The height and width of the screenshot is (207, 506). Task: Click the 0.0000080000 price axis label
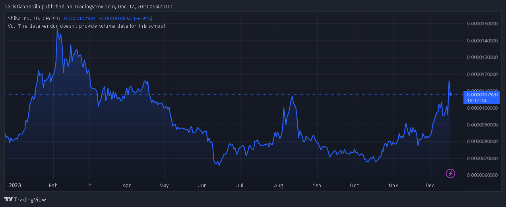tap(482, 141)
